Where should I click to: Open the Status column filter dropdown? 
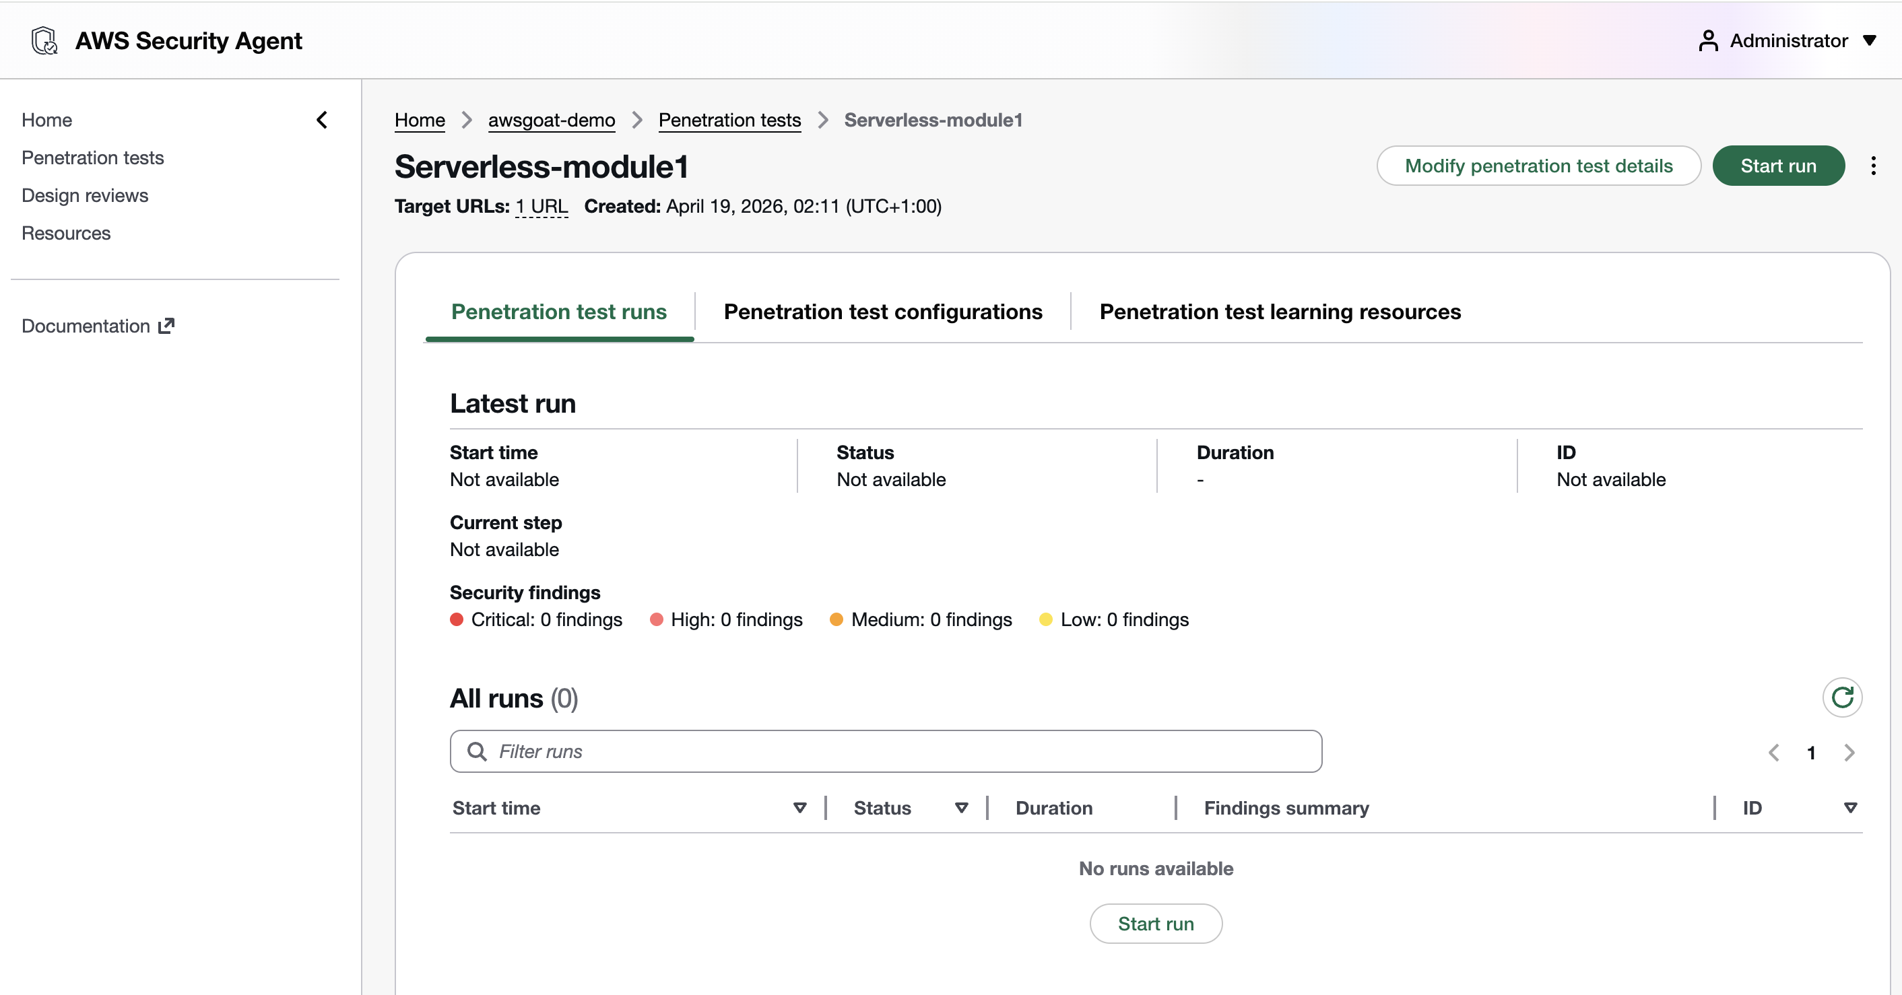click(x=960, y=808)
